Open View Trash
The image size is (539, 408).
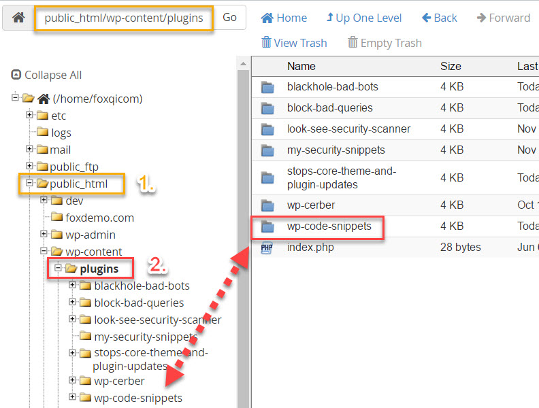click(294, 43)
